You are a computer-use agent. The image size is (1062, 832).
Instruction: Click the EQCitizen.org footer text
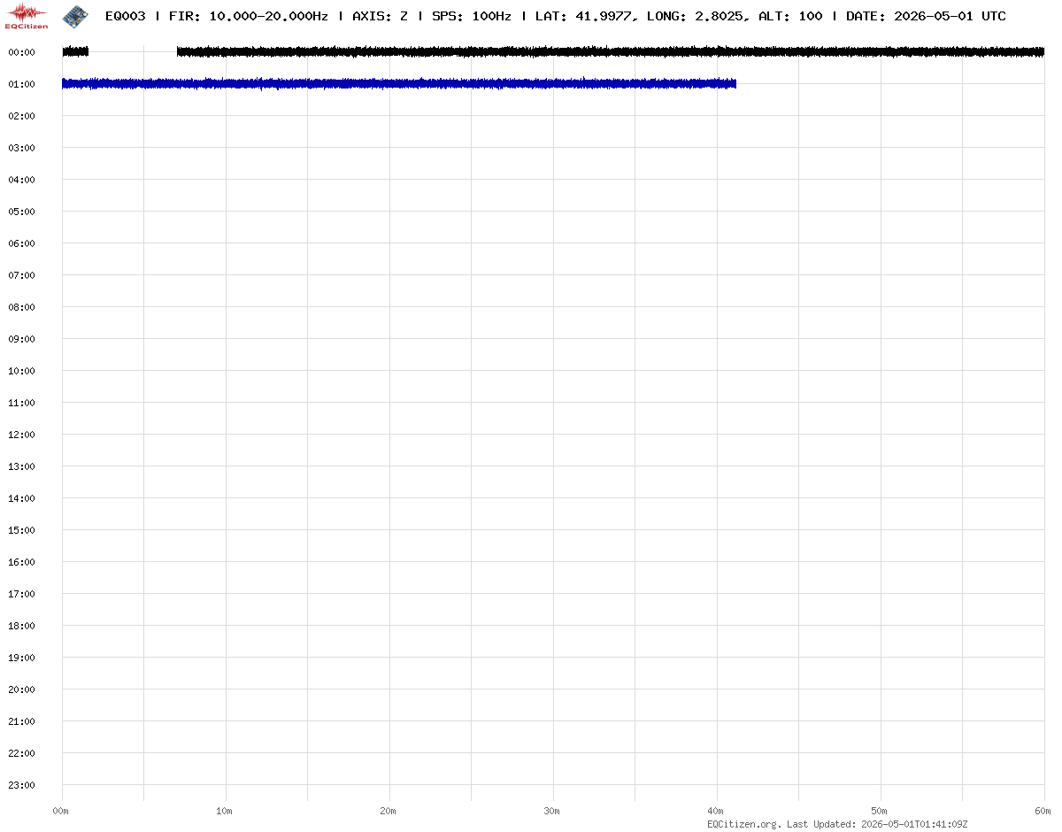(x=744, y=824)
